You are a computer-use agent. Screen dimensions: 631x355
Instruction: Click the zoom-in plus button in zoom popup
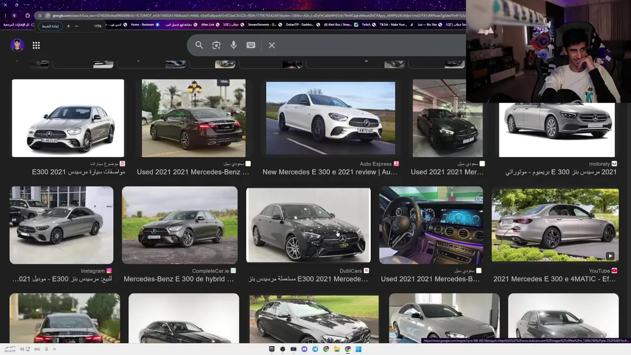point(69,26)
